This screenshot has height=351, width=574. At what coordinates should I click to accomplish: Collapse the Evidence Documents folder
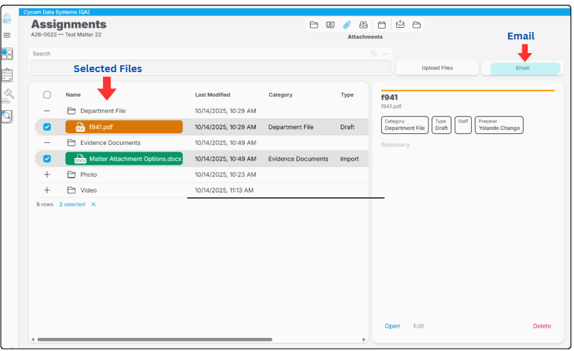tap(47, 142)
